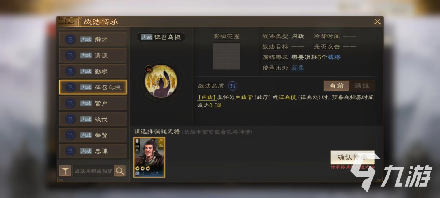Open the 阎柔 inheritance source link
Image resolution: width=440 pixels, height=198 pixels.
pyautogui.click(x=298, y=68)
